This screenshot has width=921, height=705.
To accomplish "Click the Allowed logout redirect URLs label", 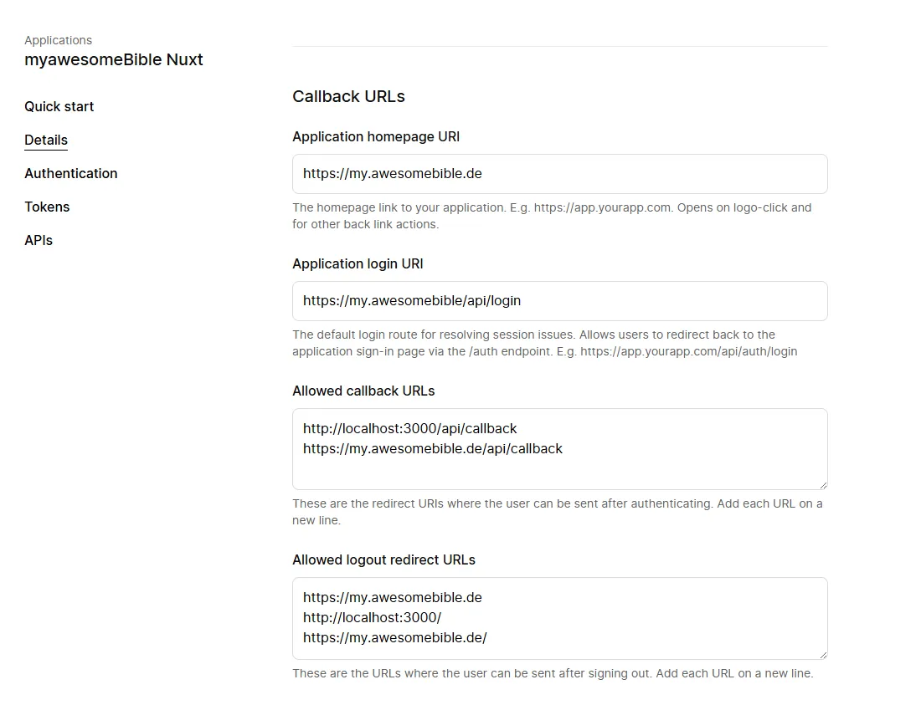I will coord(383,559).
